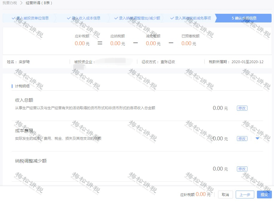Expand the 成本费用 details triangle
Viewport: 274px width, 202px height.
click(257, 138)
